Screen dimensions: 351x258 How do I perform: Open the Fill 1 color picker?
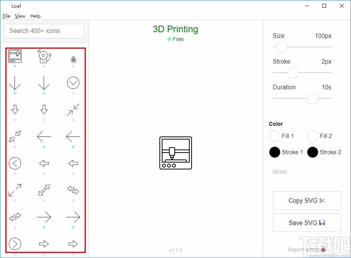point(275,136)
